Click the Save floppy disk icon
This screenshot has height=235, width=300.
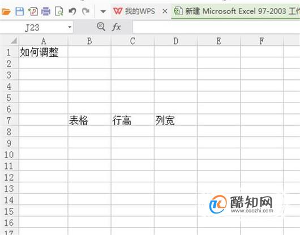pyautogui.click(x=20, y=11)
